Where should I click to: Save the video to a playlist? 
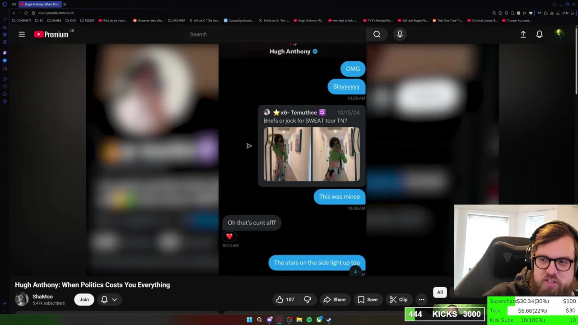point(367,300)
